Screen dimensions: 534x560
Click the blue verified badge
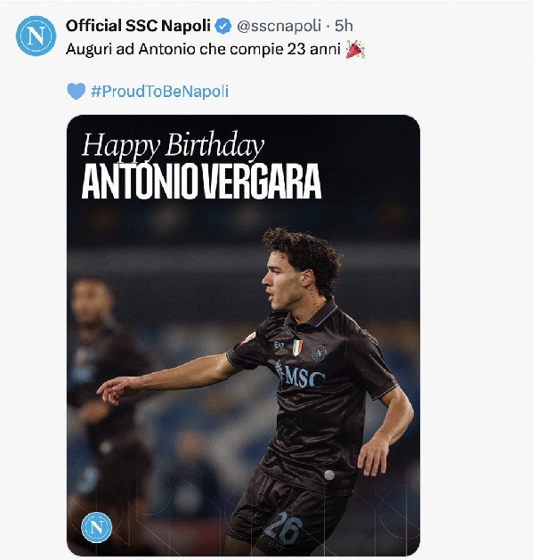click(x=223, y=27)
